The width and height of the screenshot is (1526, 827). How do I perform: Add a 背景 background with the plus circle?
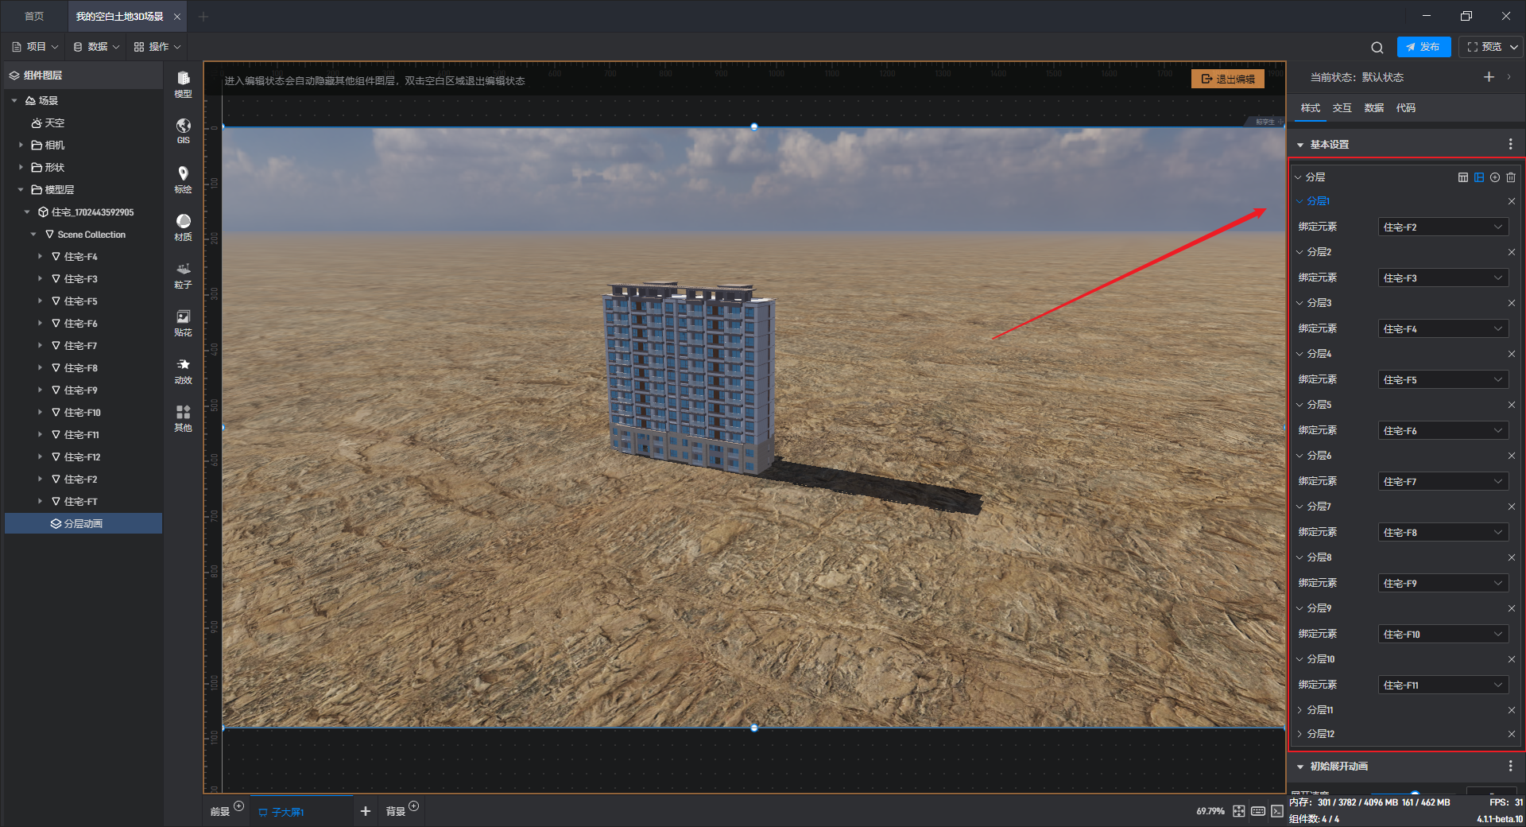click(413, 806)
